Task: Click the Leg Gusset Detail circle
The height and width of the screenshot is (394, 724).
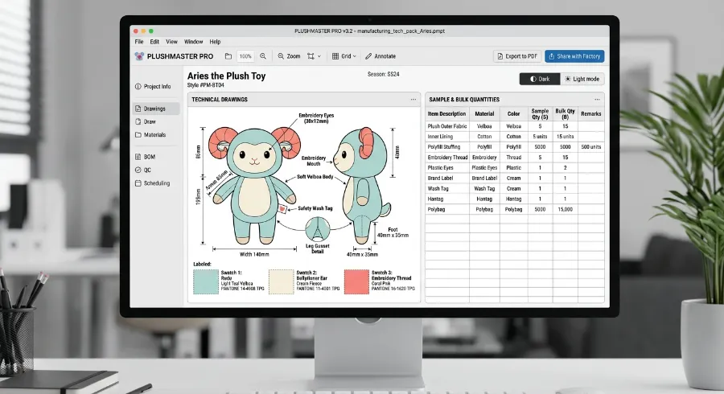Action: 318,229
